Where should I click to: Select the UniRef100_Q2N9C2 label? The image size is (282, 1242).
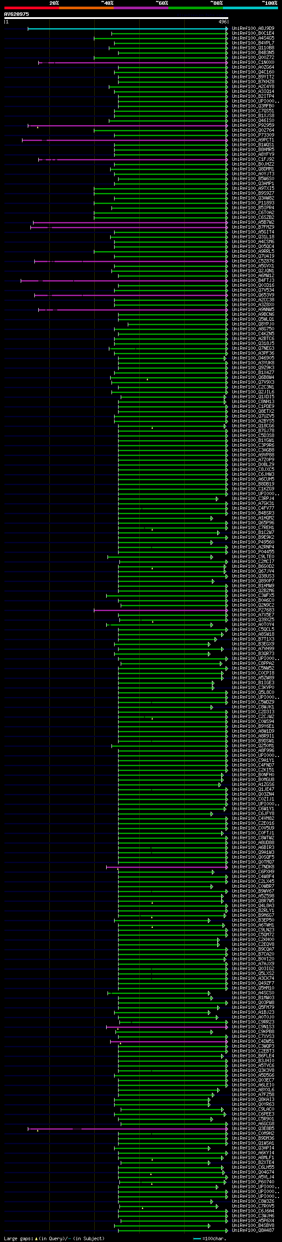pyautogui.click(x=252, y=605)
